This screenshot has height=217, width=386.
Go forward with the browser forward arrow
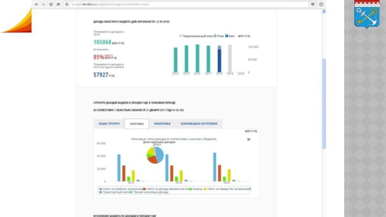[43, 4]
